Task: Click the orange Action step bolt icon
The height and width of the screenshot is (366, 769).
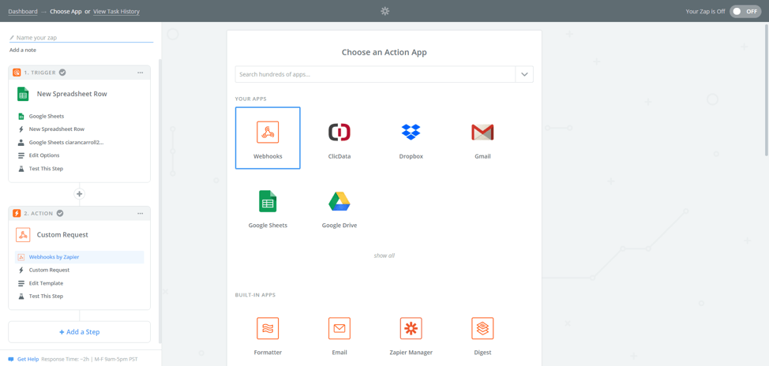Action: [17, 213]
